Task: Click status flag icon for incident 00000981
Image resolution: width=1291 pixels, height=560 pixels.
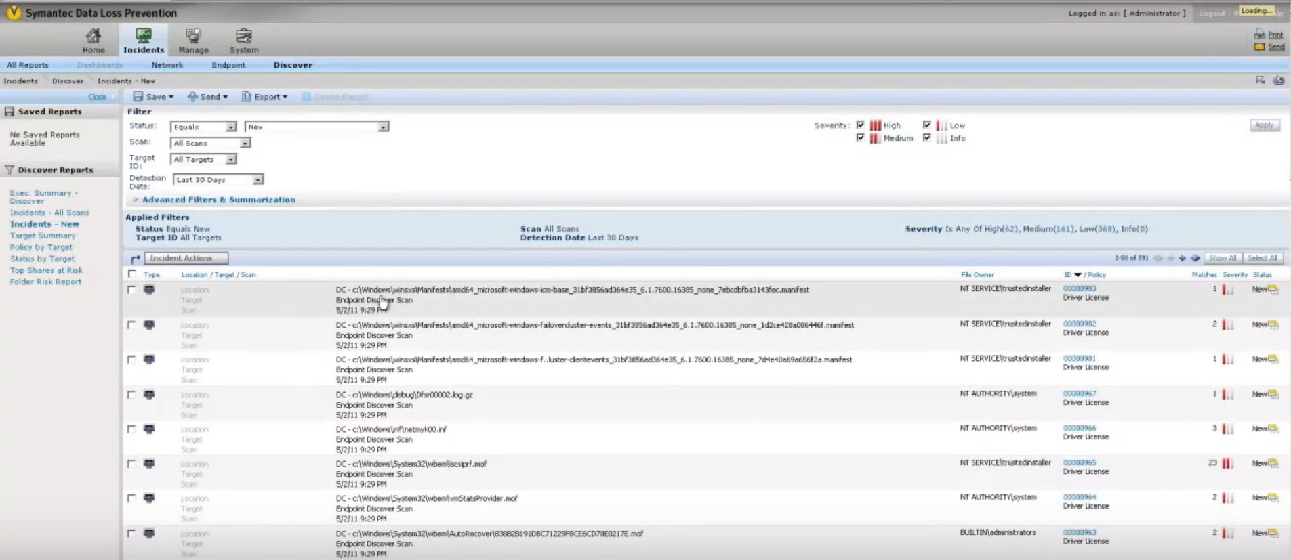Action: pos(1273,359)
